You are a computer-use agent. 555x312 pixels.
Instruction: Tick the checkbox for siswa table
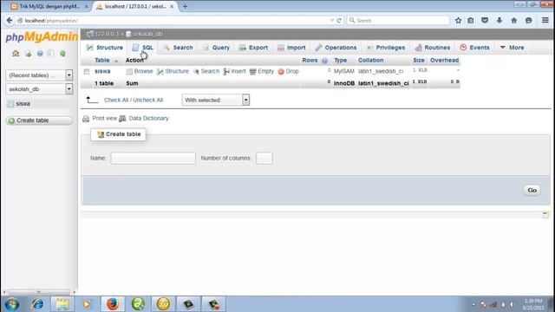[x=87, y=71]
